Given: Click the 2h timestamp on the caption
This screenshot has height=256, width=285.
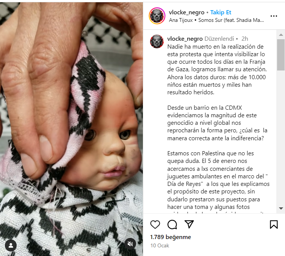Looking at the screenshot, I should point(245,38).
